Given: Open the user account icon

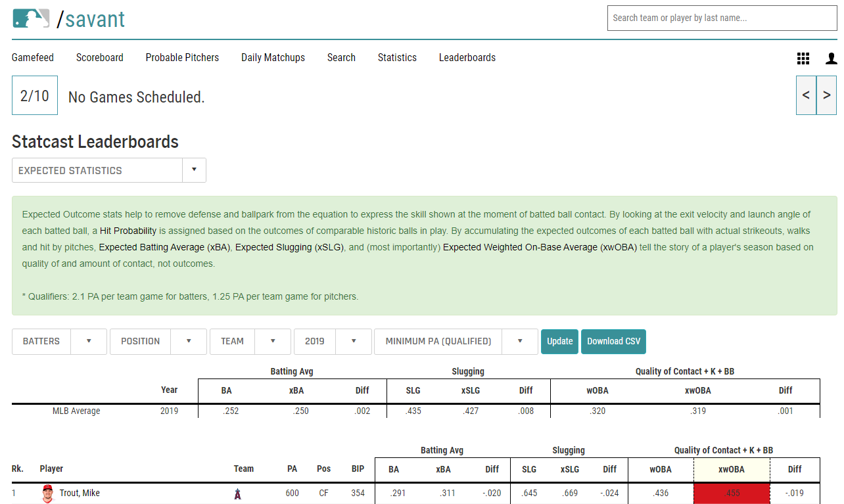Looking at the screenshot, I should click(x=832, y=58).
